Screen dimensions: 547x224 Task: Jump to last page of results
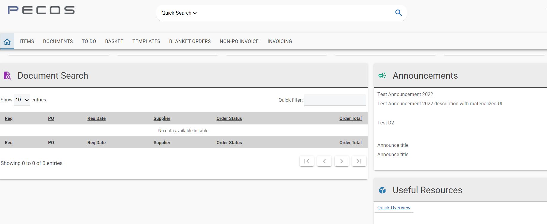pos(359,161)
